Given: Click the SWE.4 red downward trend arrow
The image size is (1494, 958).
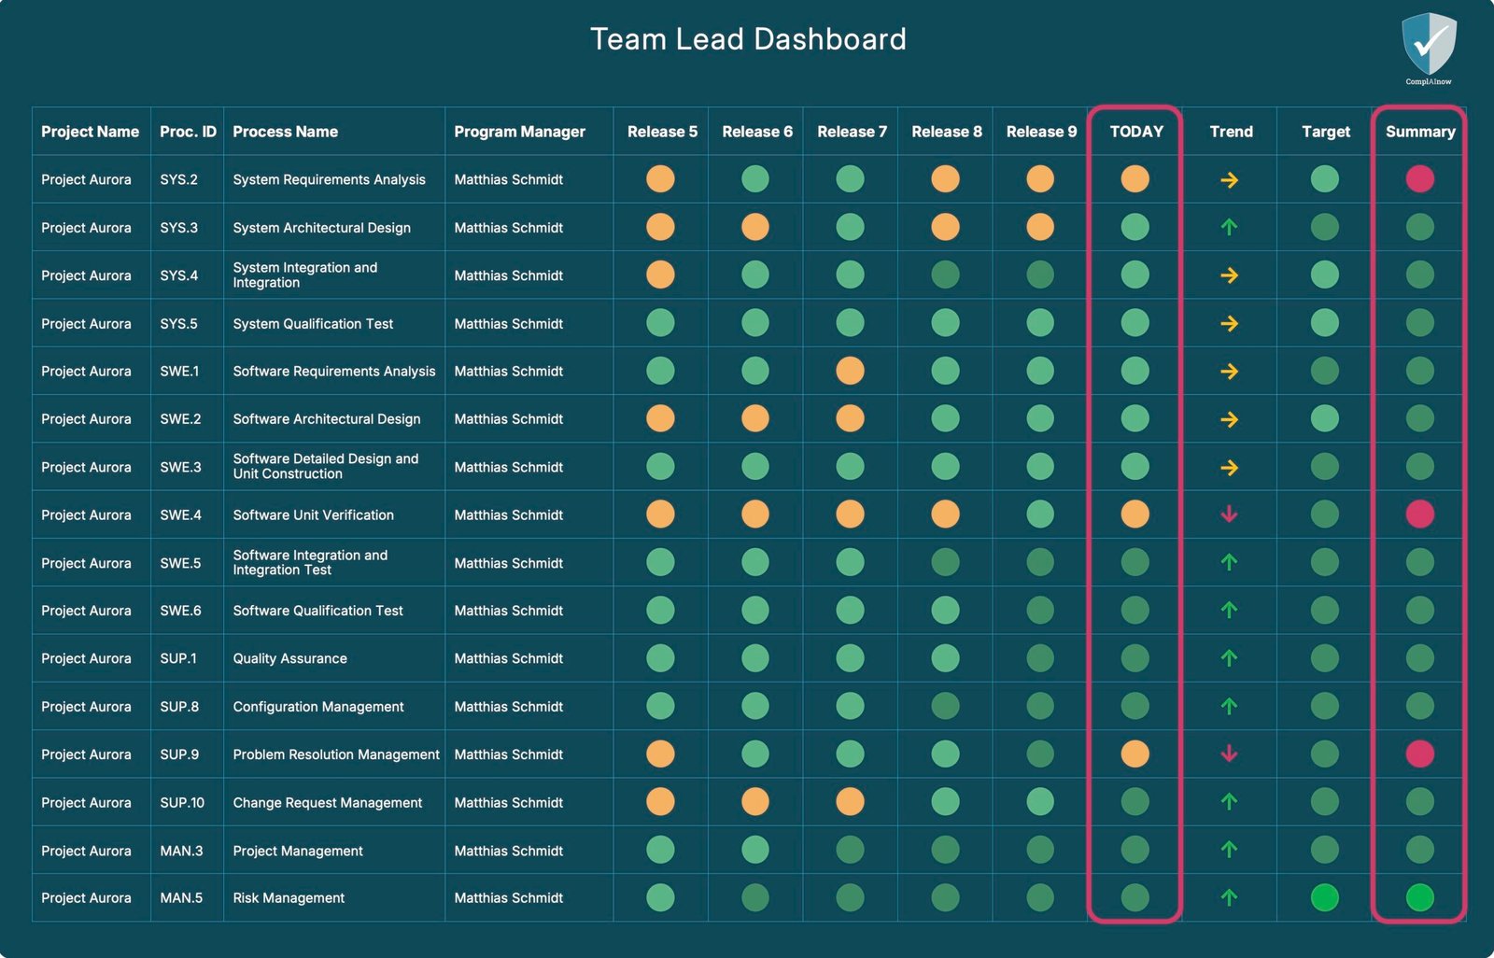Looking at the screenshot, I should [1230, 514].
